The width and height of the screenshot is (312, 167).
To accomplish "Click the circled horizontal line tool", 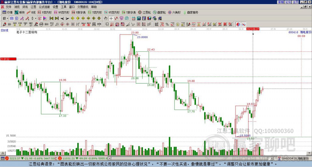I will (x=41, y=24).
